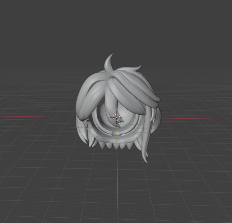Click the orange origin dot inside cursor
232x223 pixels.
coord(116,117)
